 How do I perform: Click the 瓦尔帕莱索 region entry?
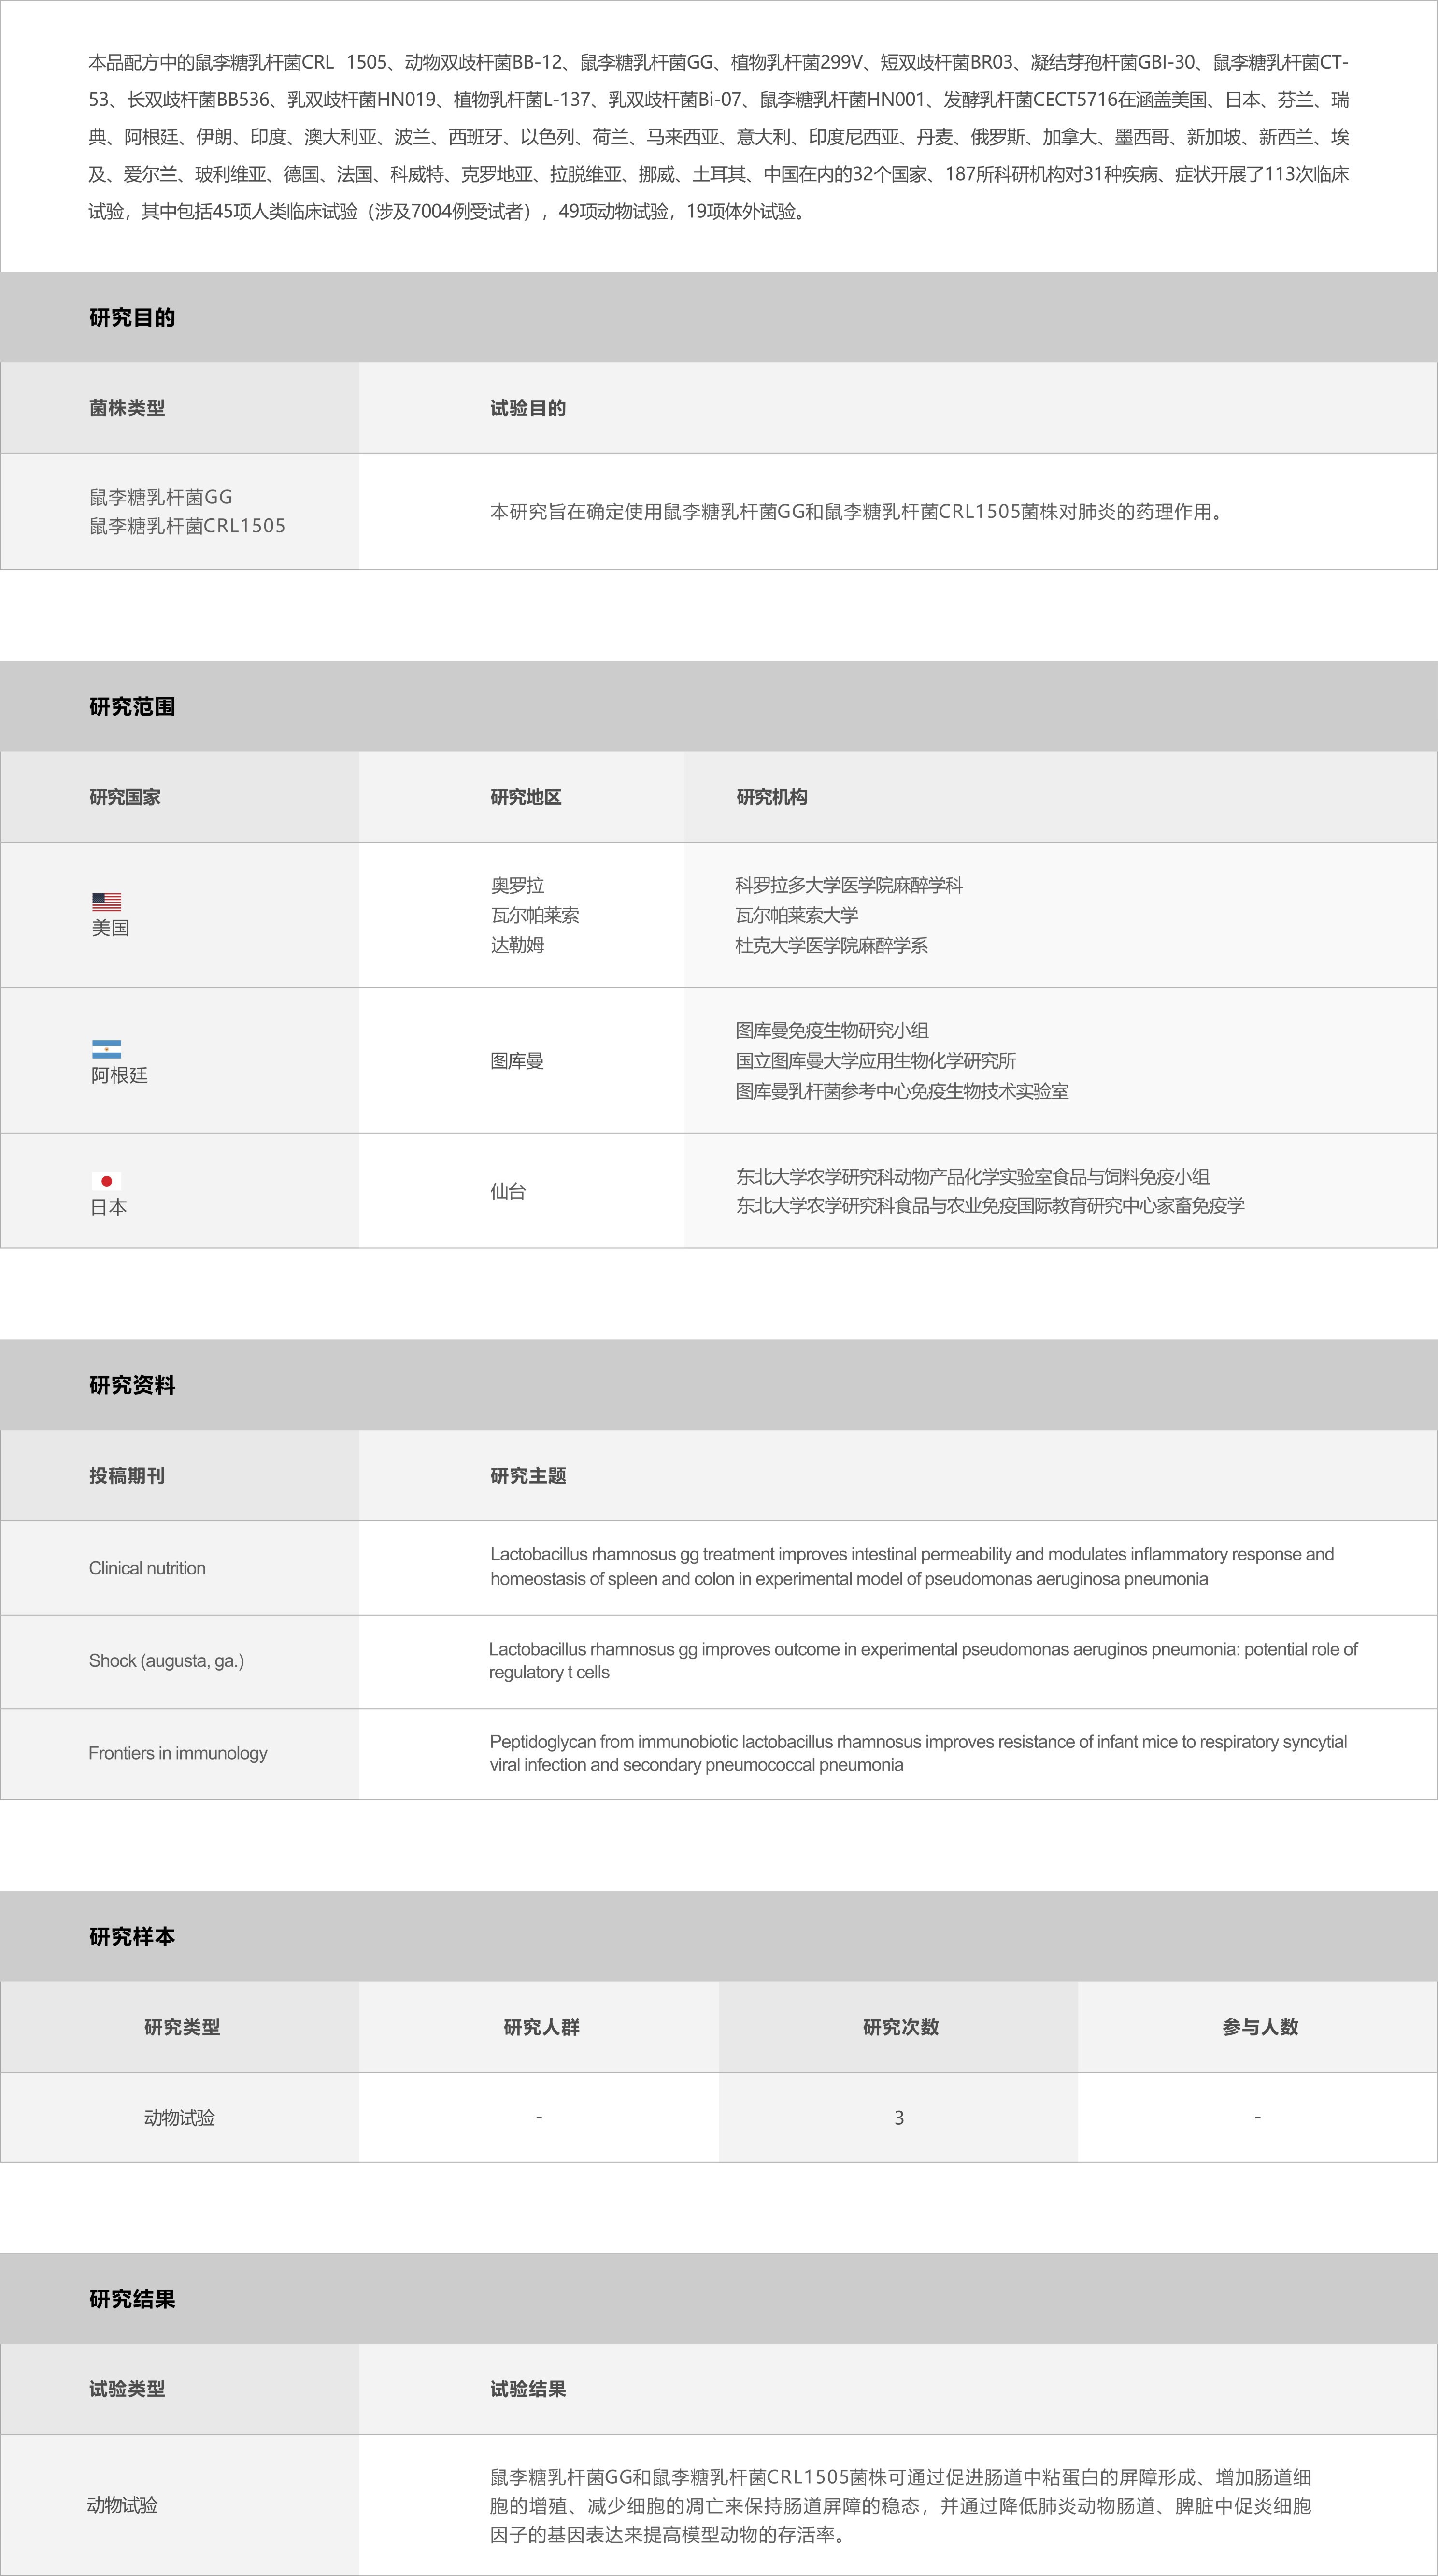[535, 915]
